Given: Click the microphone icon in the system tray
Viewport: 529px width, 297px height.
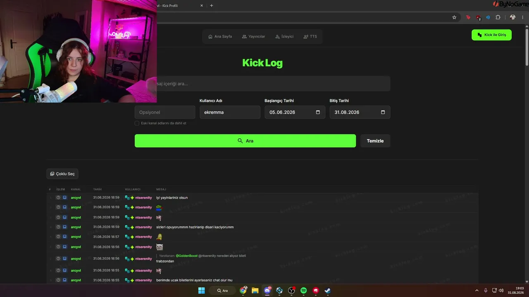Looking at the screenshot, I should pyautogui.click(x=486, y=290).
